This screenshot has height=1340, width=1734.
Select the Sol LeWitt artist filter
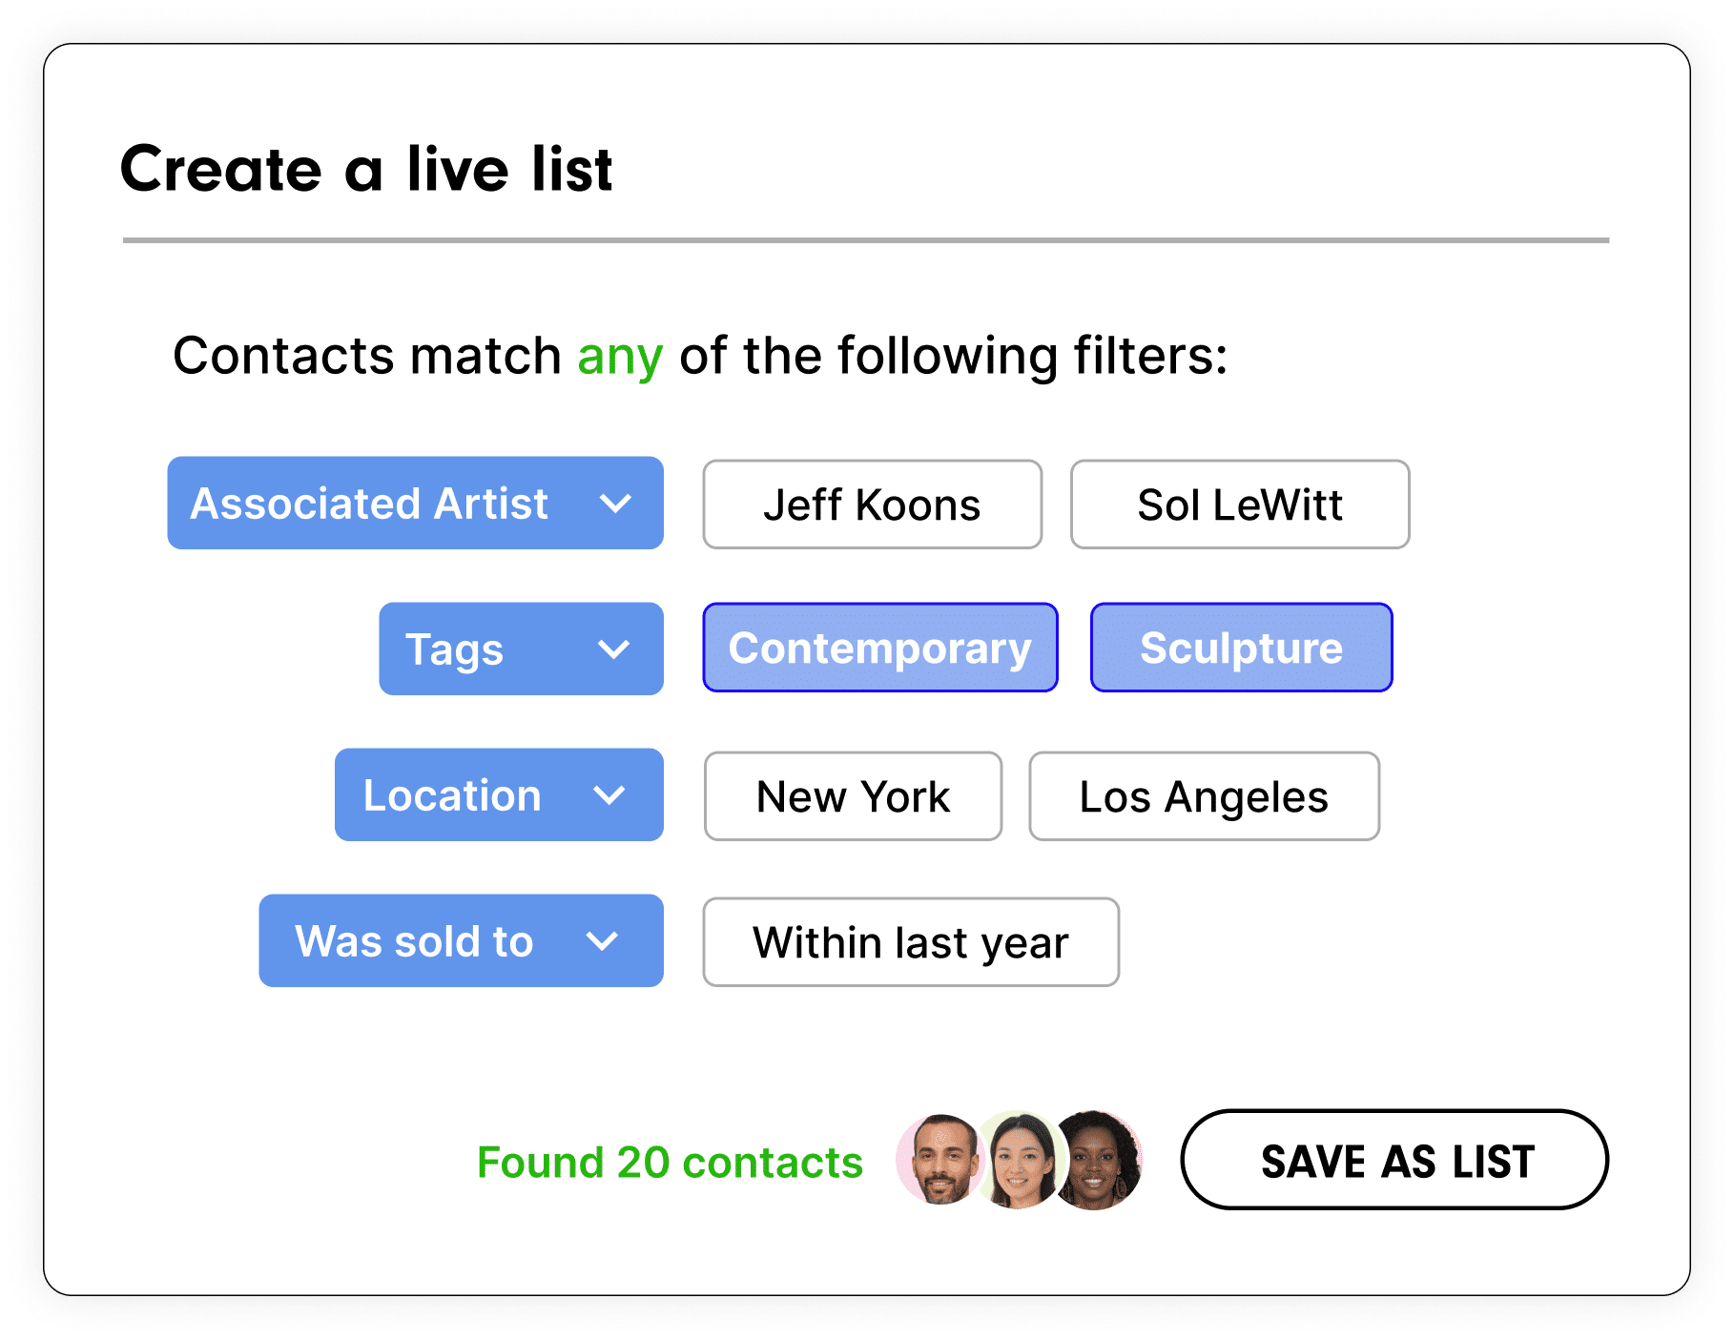pyautogui.click(x=1239, y=505)
